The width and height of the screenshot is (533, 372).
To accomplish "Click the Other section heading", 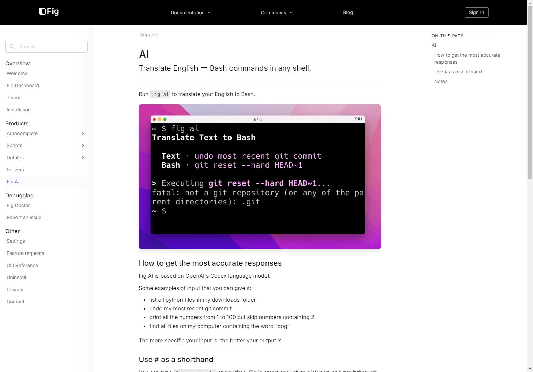I will click(12, 231).
